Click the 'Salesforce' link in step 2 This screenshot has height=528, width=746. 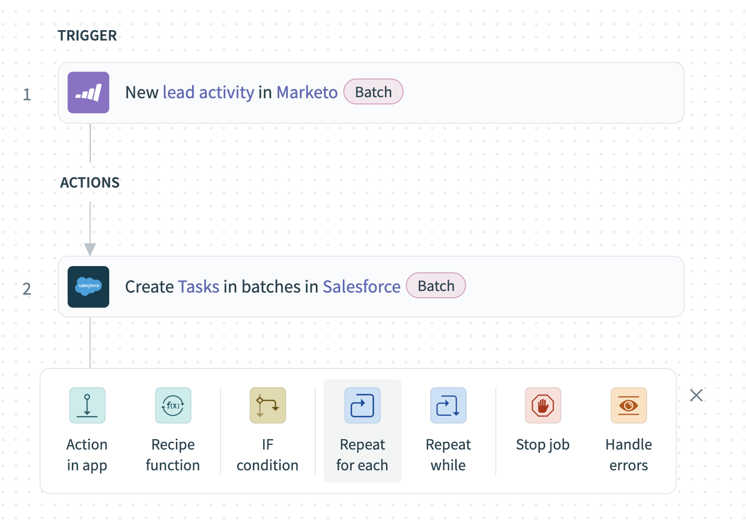[x=362, y=287]
